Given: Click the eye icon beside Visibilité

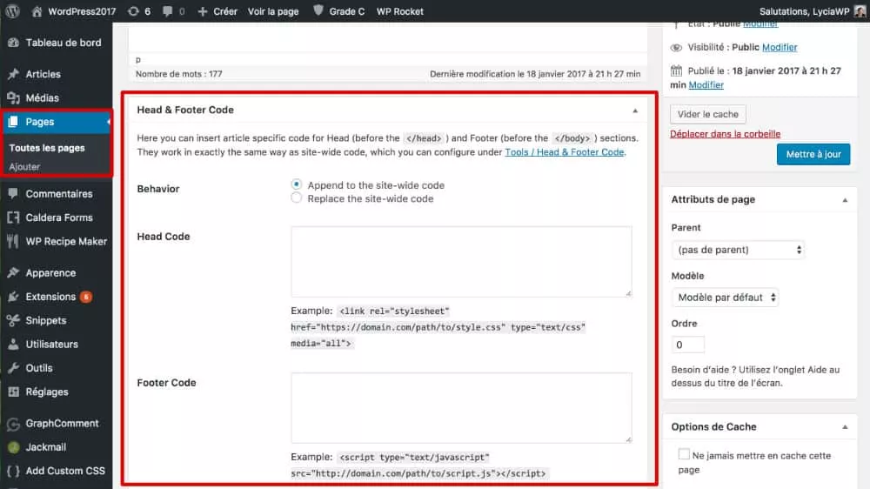Looking at the screenshot, I should [676, 48].
